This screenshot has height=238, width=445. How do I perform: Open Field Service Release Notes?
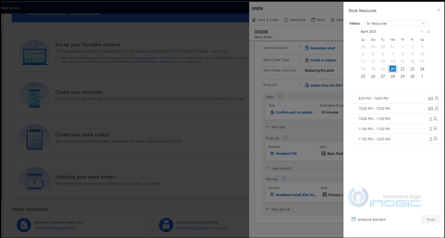(x=55, y=228)
